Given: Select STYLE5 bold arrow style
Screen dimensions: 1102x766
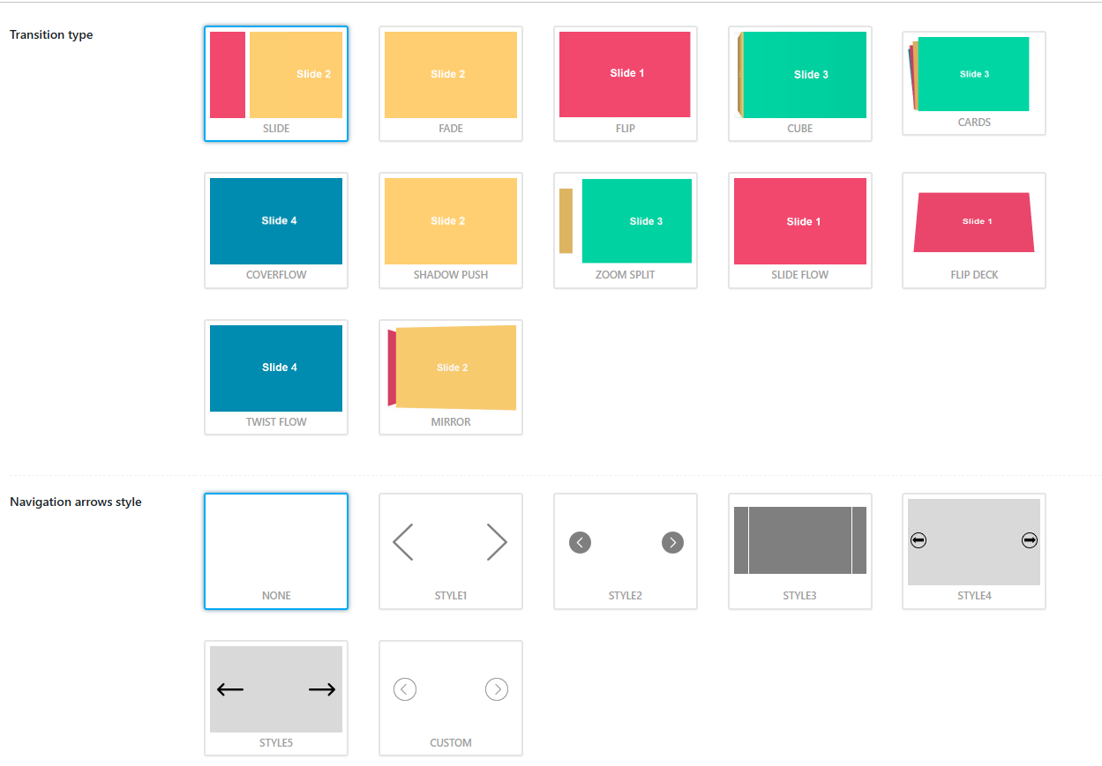Looking at the screenshot, I should point(275,698).
